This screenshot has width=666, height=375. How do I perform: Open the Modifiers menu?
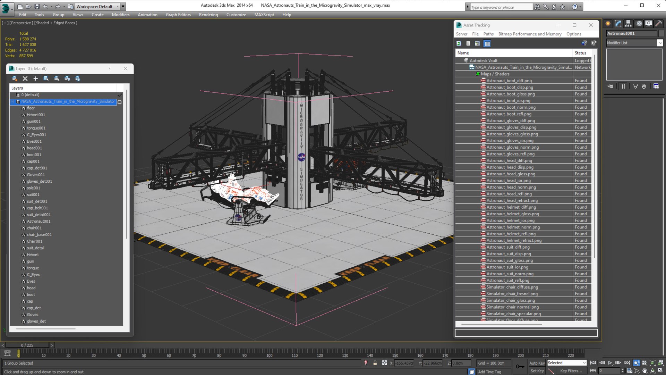click(x=120, y=15)
